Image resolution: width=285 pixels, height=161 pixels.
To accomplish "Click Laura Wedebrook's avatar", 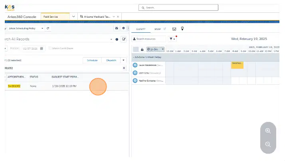I will 135,65.
